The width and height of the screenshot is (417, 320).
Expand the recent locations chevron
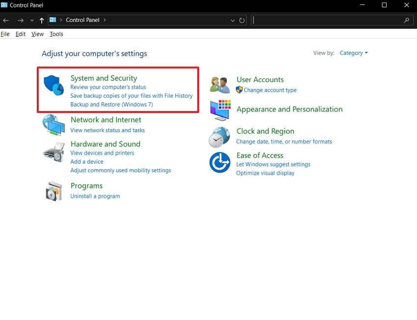click(32, 21)
